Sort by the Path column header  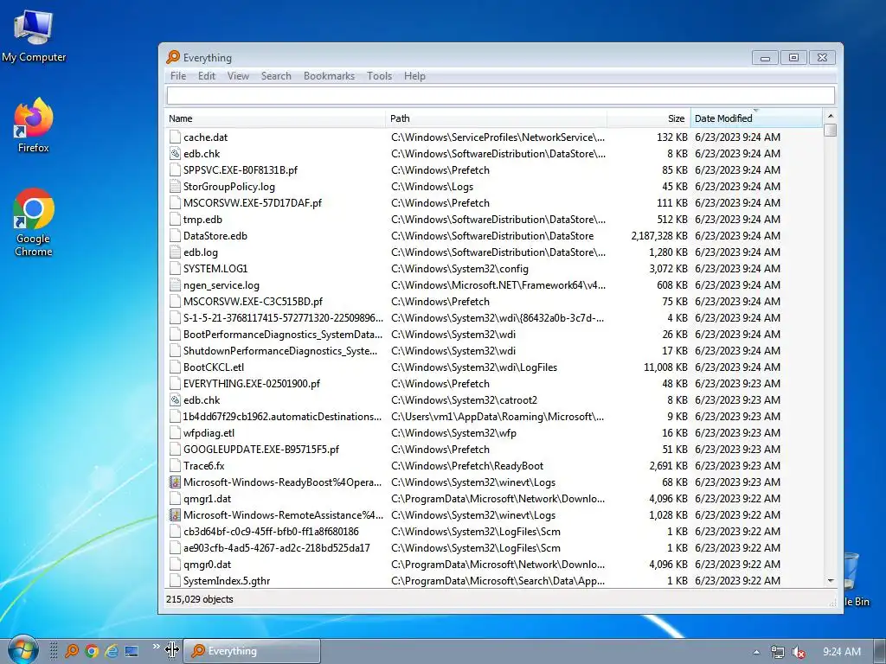click(497, 118)
